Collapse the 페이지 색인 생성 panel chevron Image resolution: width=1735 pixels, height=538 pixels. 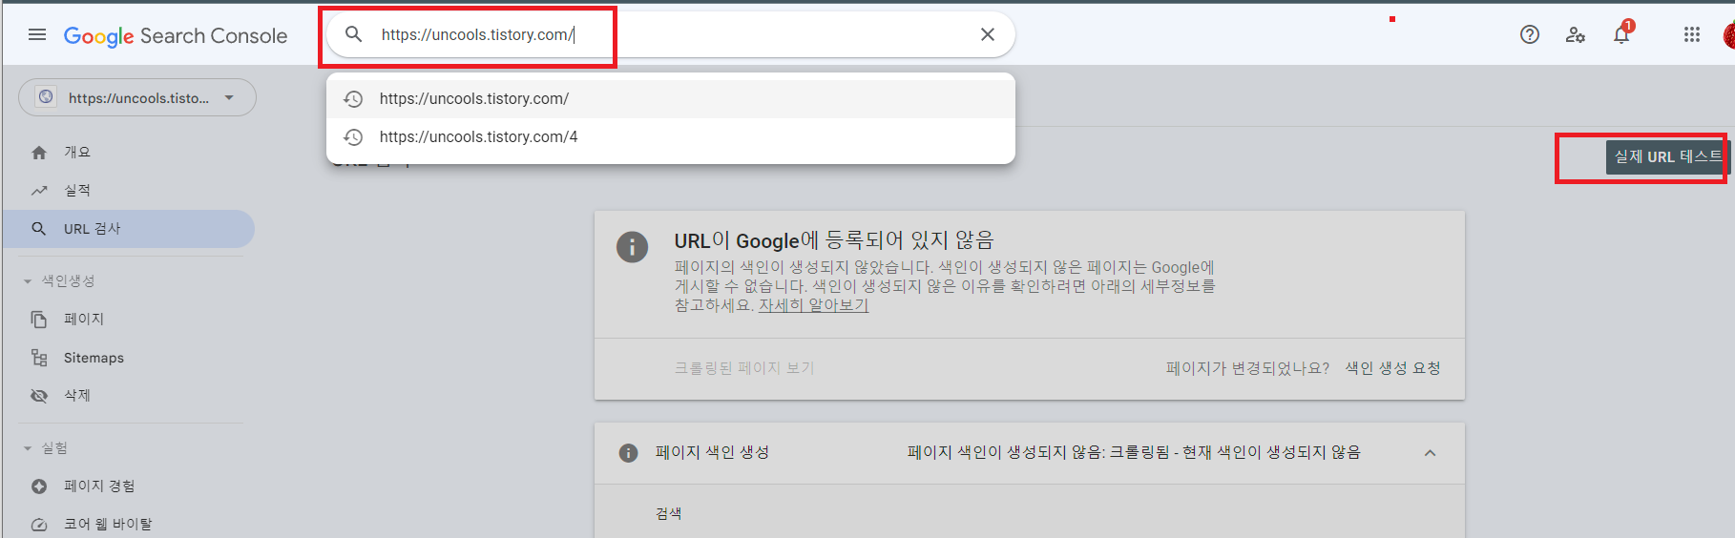(x=1430, y=453)
